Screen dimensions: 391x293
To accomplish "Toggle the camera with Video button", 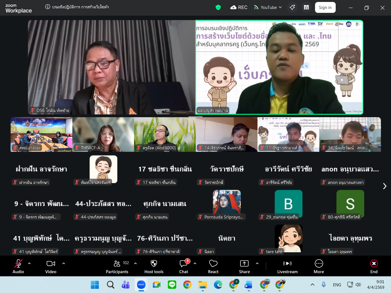I will (x=51, y=266).
